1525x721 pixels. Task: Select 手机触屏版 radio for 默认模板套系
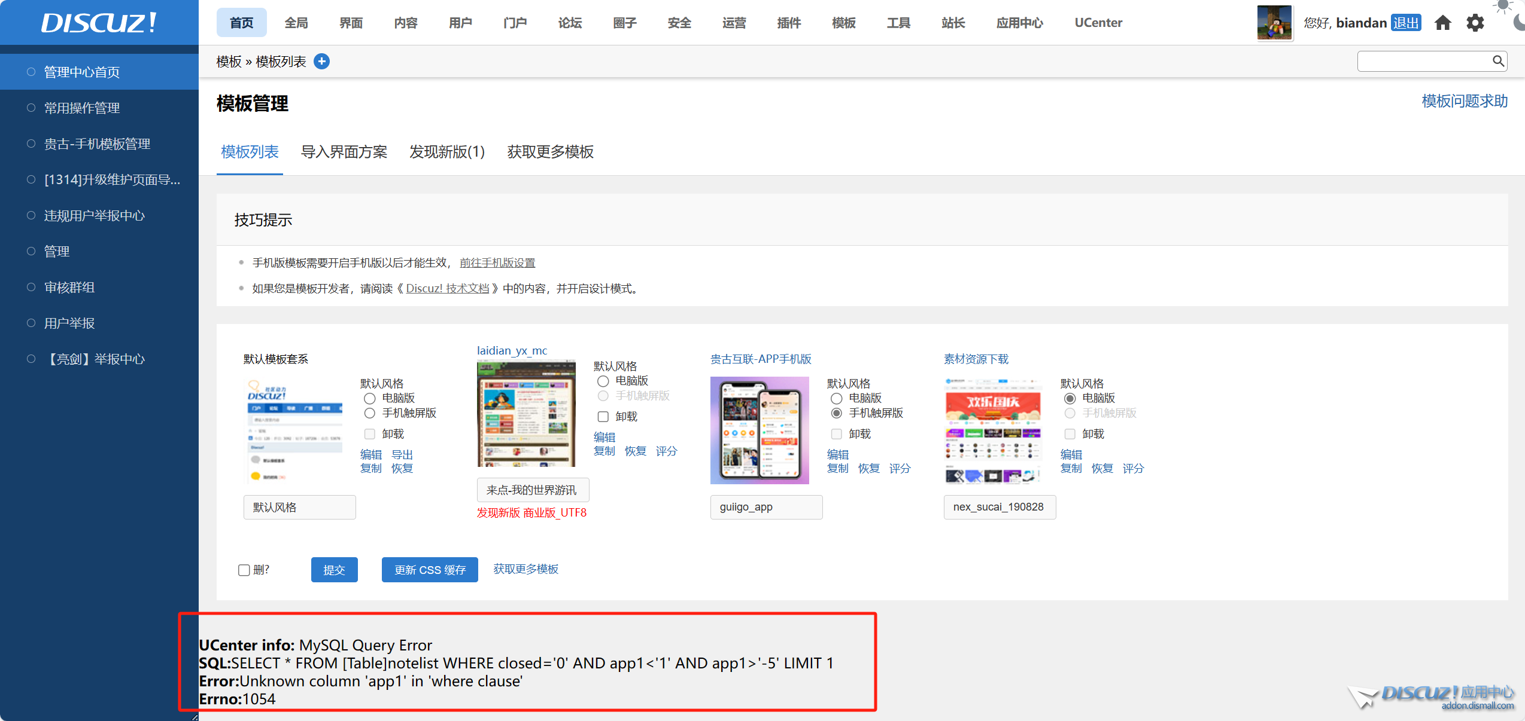coord(369,413)
